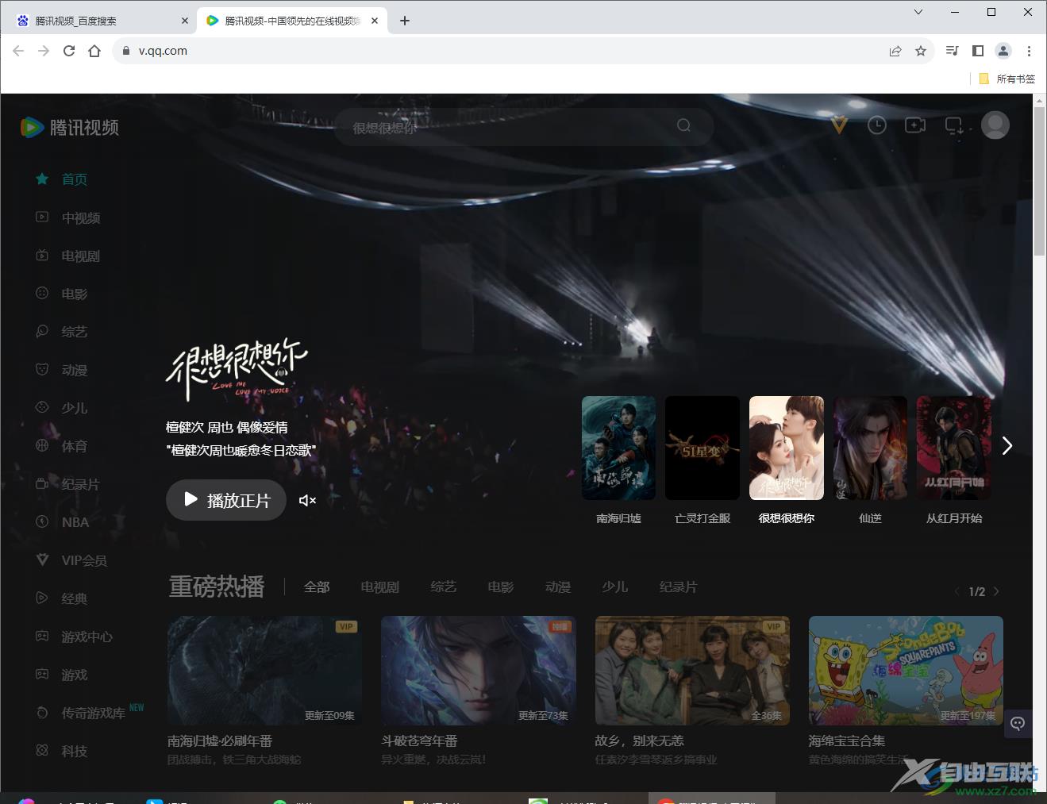1047x804 pixels.
Task: Open a new browser tab
Action: [405, 21]
